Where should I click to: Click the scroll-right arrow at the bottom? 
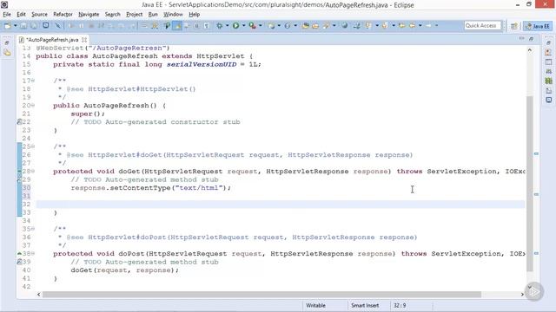point(522,295)
